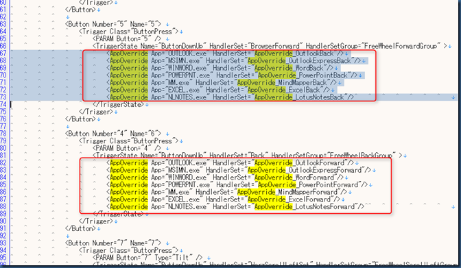Click the MSIMN.exe AppOverride_OutlookExpressForward line

coord(239,170)
